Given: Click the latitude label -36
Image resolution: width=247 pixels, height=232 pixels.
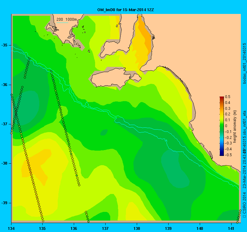Looking at the screenshot, I should pos(4,85).
